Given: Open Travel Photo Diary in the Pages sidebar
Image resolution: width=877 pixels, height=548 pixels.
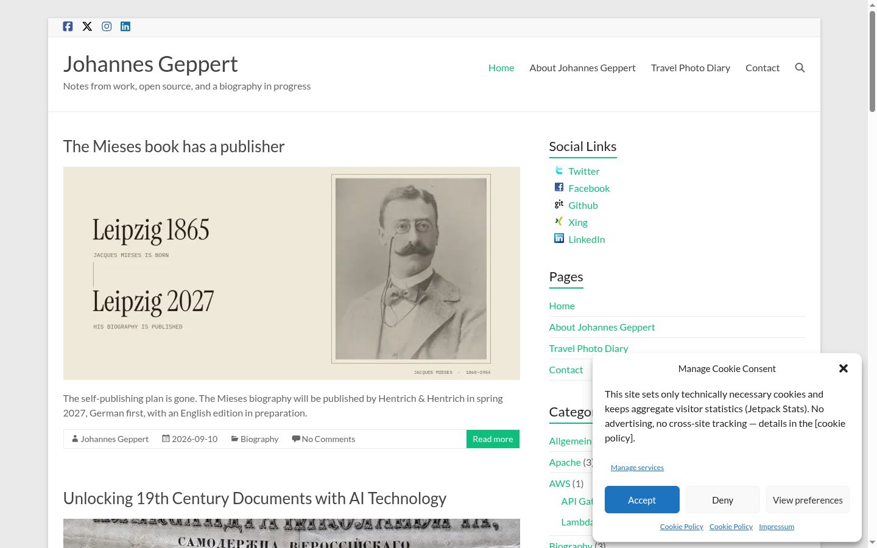Looking at the screenshot, I should [x=589, y=348].
